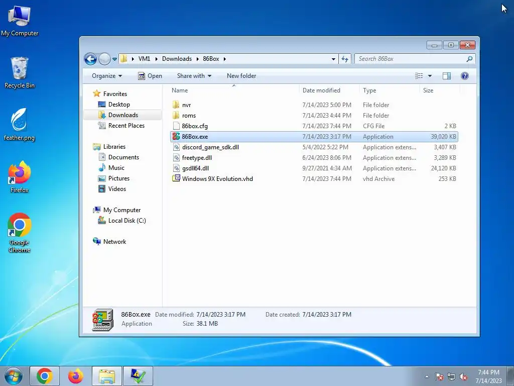
Task: Click the Refresh button next to address bar
Action: tap(345, 59)
